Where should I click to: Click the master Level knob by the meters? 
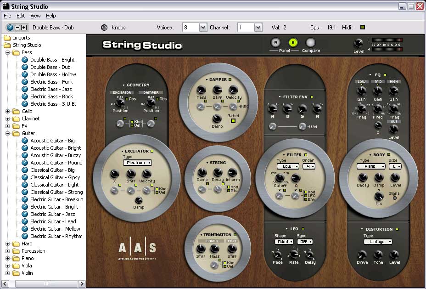click(359, 43)
